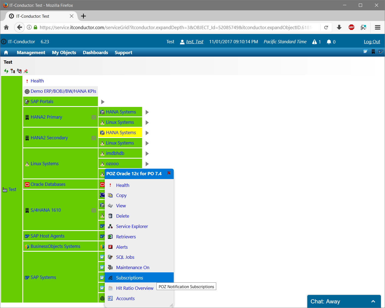
Task: Select Subscriptions in the context menu
Action: 130,278
